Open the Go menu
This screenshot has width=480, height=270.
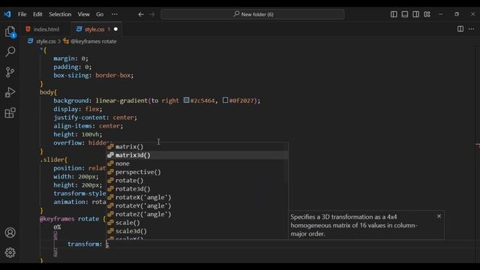[x=100, y=14]
